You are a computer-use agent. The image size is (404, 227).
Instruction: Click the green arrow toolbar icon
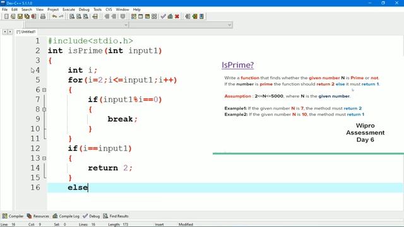pos(194,16)
